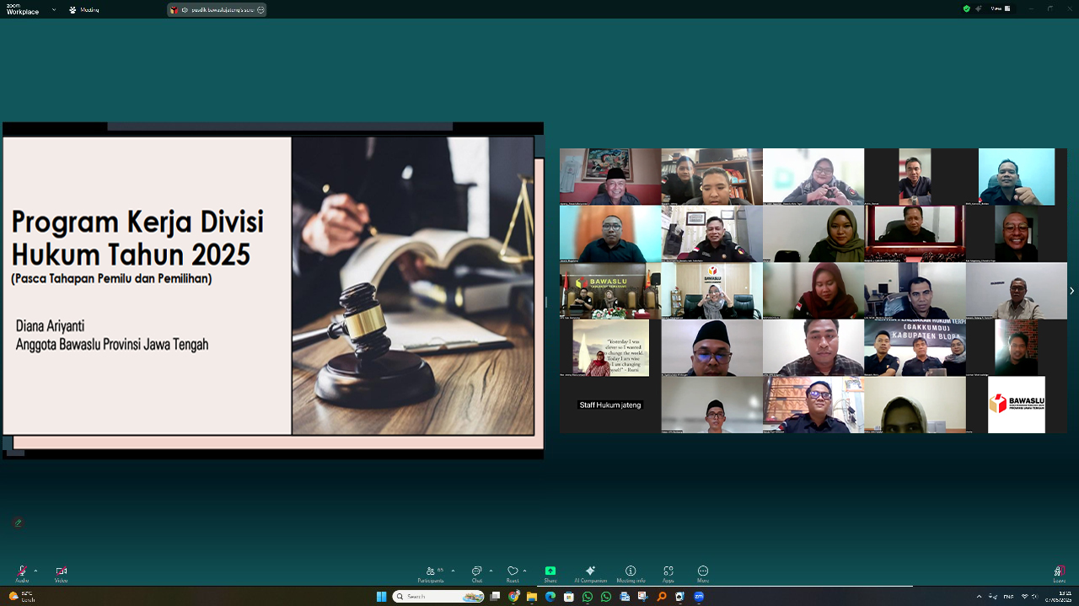
Task: Click the green encryption shield icon
Action: coord(967,8)
